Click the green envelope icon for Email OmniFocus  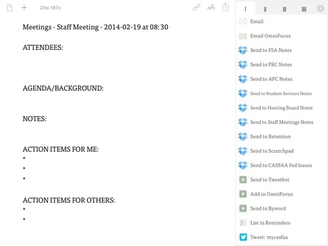click(243, 36)
